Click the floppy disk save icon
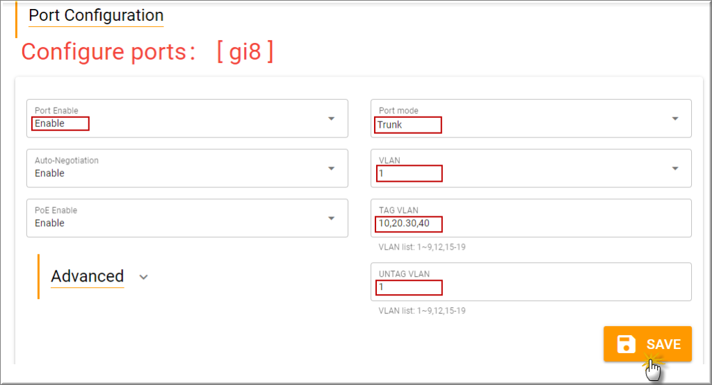Image resolution: width=712 pixels, height=385 pixels. (626, 344)
